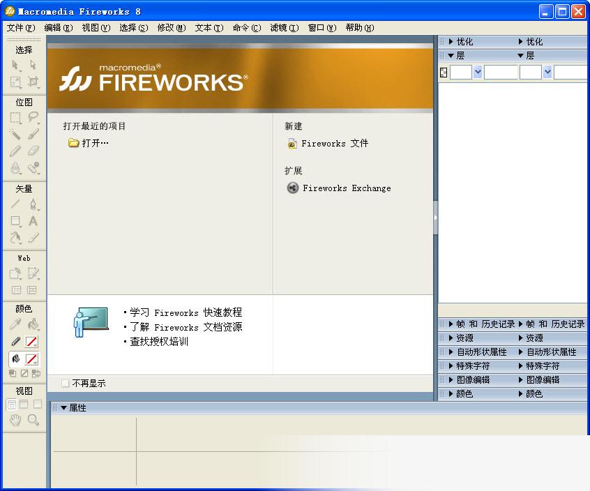
Task: Switch to Standard screen mode
Action: click(x=12, y=405)
